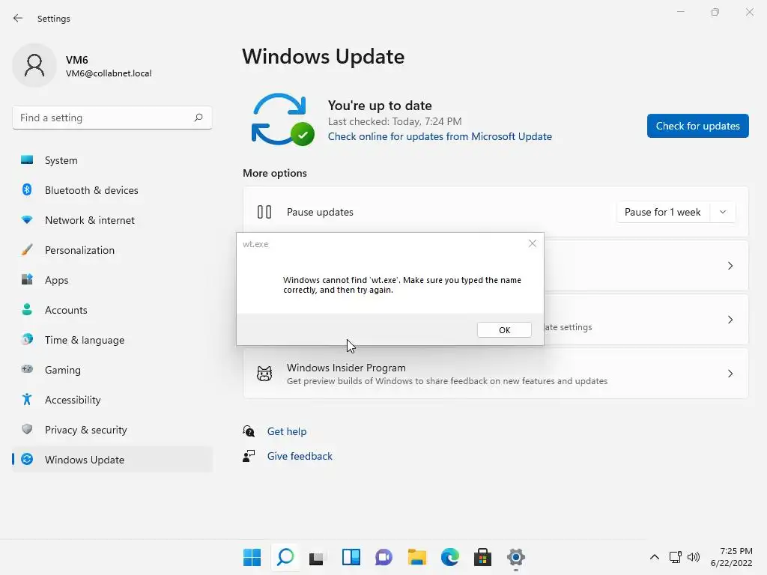Click the Personalization paintbrush icon

pos(27,250)
